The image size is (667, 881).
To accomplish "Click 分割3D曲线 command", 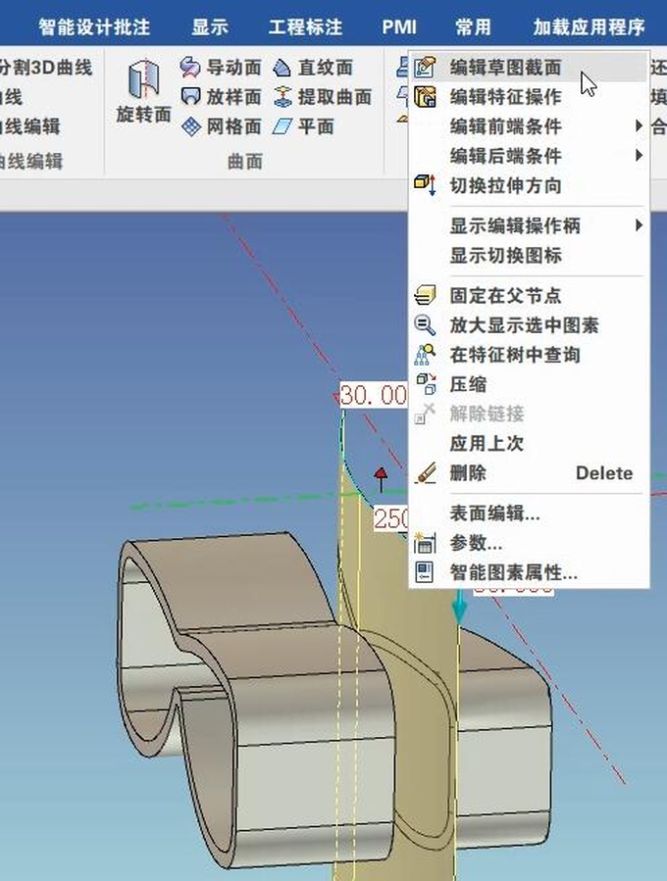I will (45, 68).
